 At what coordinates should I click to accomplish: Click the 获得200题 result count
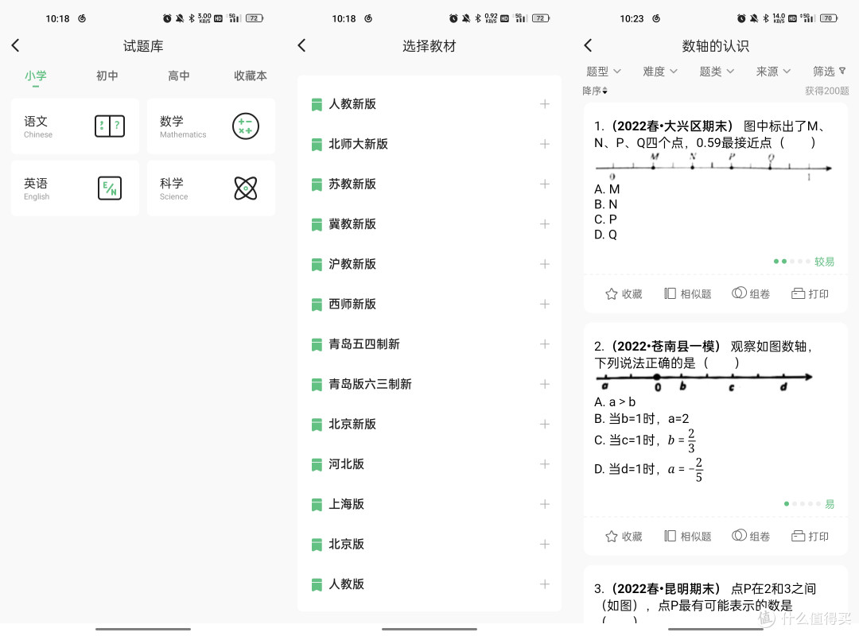(x=826, y=91)
